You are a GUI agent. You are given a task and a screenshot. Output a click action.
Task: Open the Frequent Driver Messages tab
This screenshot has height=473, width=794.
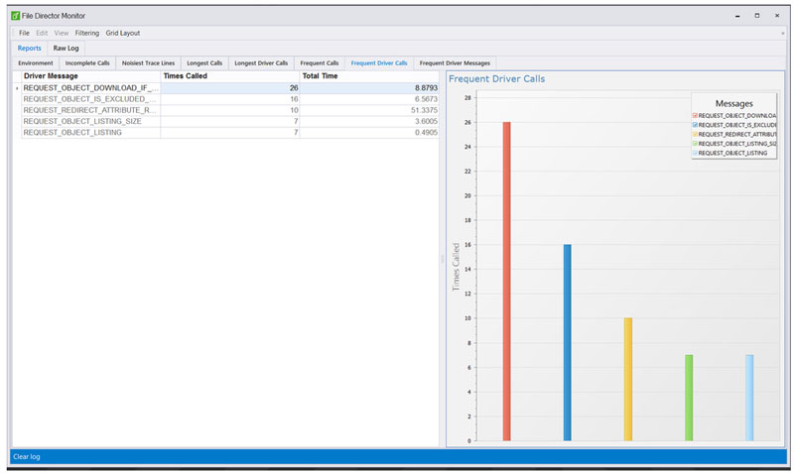(455, 63)
